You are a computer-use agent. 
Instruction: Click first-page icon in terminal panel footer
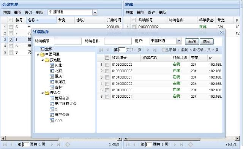coord(128,144)
